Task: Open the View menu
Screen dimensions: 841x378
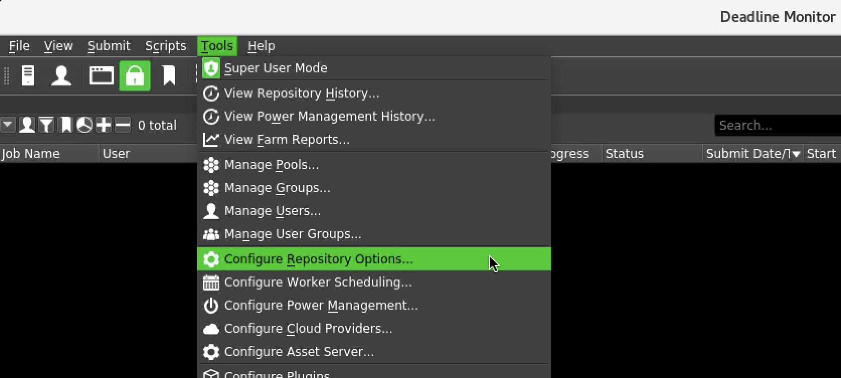Action: pos(58,46)
